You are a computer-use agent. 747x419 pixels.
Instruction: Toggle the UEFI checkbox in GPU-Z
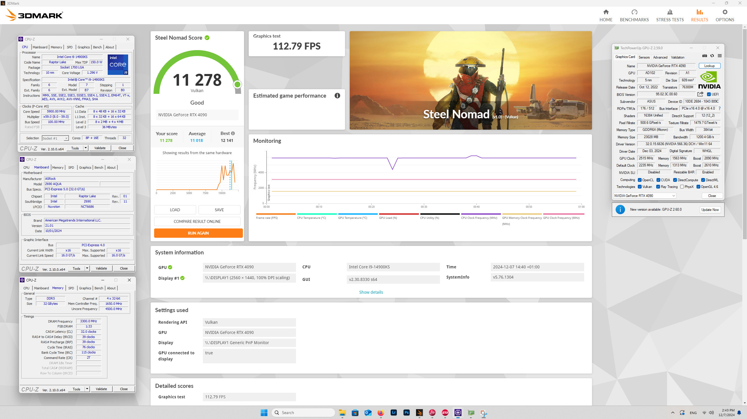coord(709,94)
